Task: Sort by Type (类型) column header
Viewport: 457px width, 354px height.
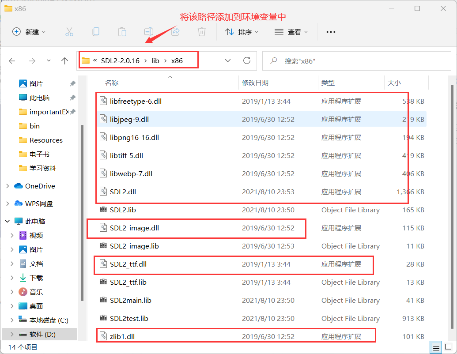Action: point(328,83)
